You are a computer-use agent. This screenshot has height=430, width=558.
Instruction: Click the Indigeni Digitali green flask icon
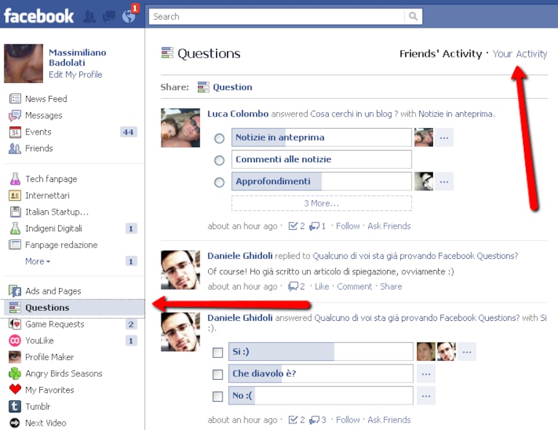tap(15, 228)
